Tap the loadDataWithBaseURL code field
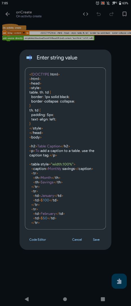The image size is (131, 306). [x=59, y=38]
